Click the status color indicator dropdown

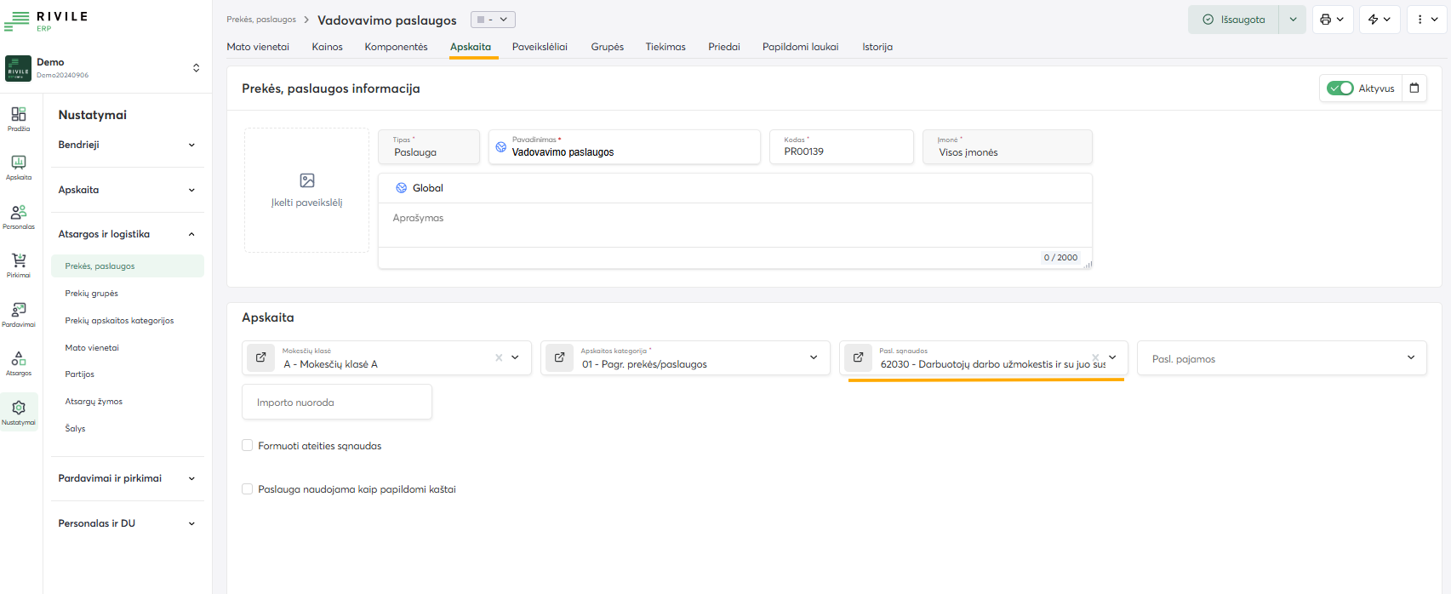point(493,20)
